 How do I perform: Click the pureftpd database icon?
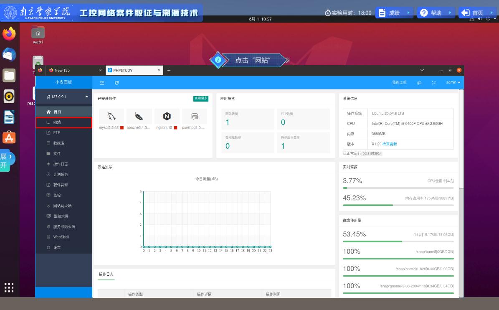[195, 117]
